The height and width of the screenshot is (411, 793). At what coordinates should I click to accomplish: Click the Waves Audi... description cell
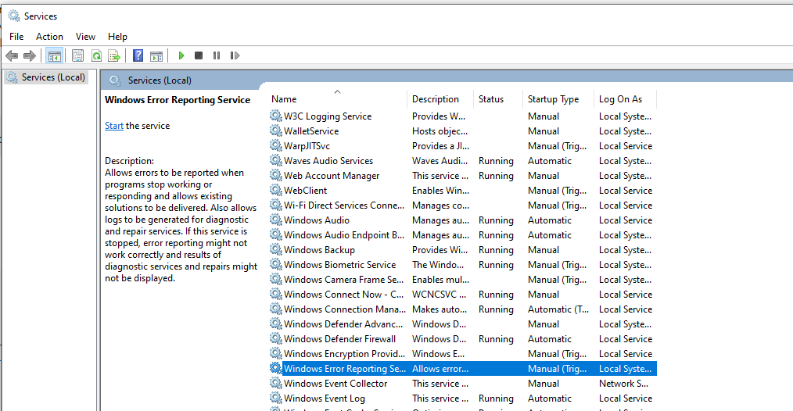tap(440, 161)
